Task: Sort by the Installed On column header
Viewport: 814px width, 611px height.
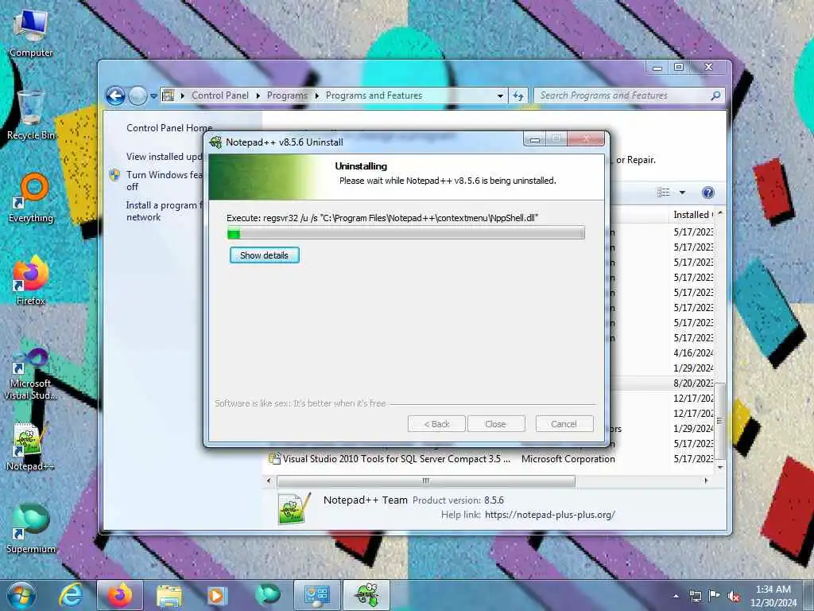Action: coord(693,215)
